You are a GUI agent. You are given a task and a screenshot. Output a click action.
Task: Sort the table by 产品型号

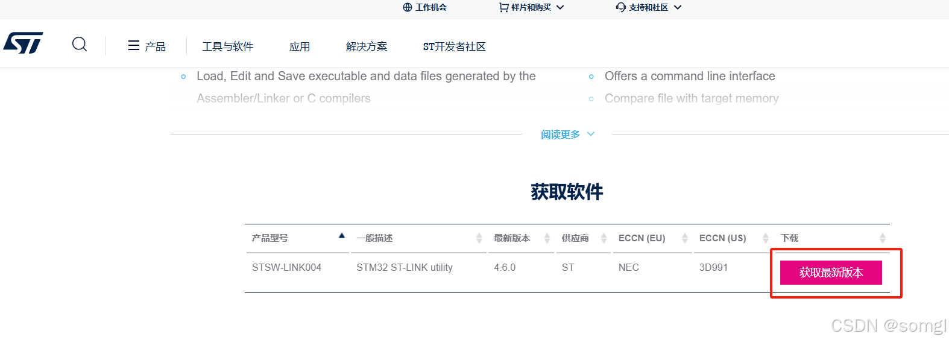tap(298, 238)
